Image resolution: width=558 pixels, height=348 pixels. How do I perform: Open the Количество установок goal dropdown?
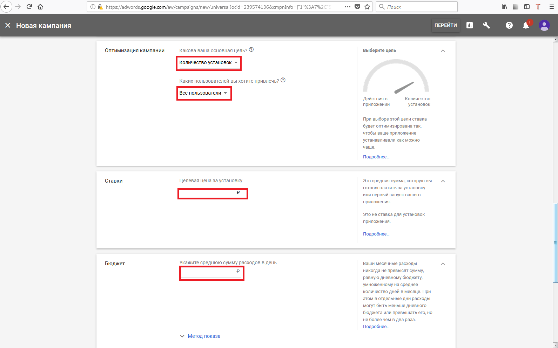tap(209, 63)
